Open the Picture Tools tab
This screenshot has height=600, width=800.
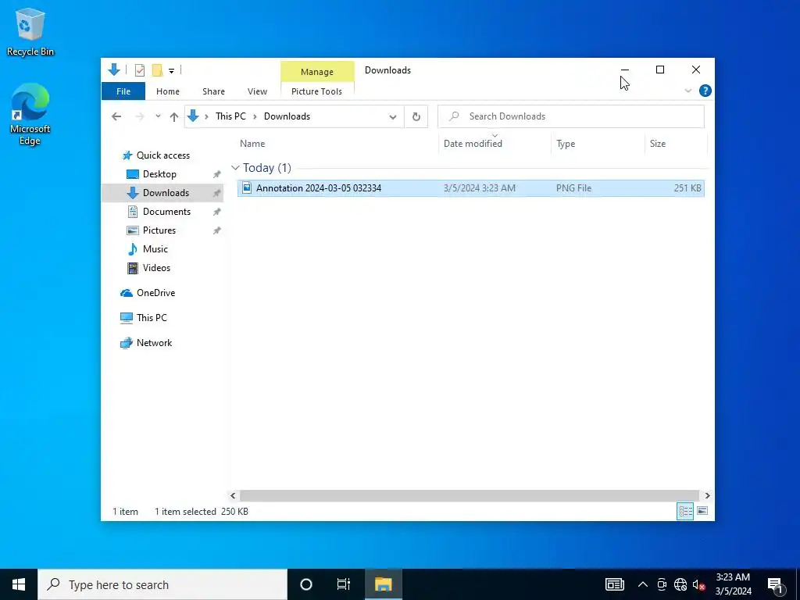coord(317,91)
